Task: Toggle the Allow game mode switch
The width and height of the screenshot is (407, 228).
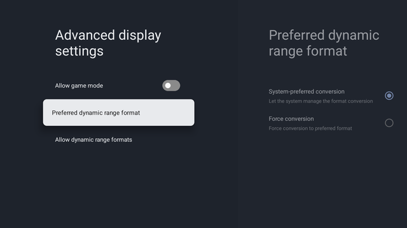Action: point(171,85)
